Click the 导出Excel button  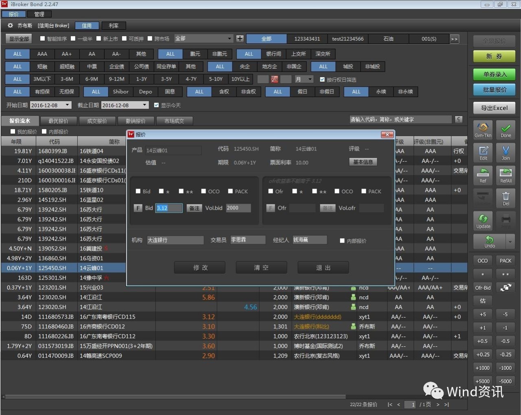tap(494, 108)
